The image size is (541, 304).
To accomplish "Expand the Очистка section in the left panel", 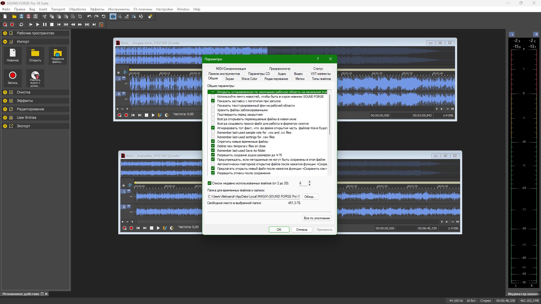I will (x=5, y=92).
